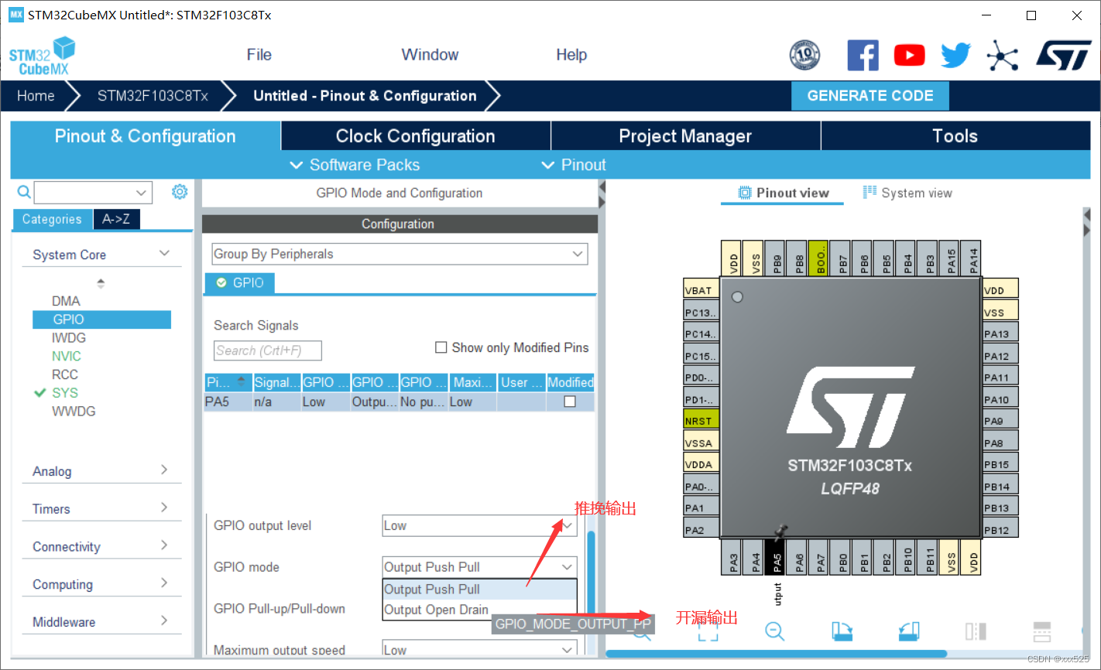Open the ST YouTube channel icon

[x=909, y=55]
